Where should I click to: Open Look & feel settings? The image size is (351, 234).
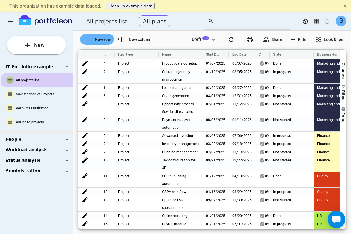click(330, 39)
